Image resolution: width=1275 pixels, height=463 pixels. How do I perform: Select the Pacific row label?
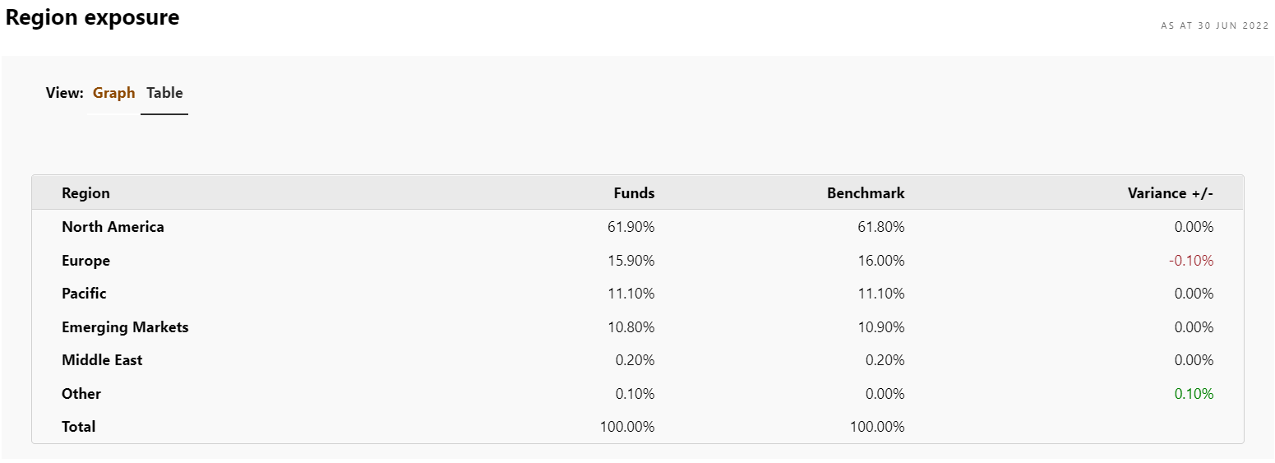[x=84, y=294]
